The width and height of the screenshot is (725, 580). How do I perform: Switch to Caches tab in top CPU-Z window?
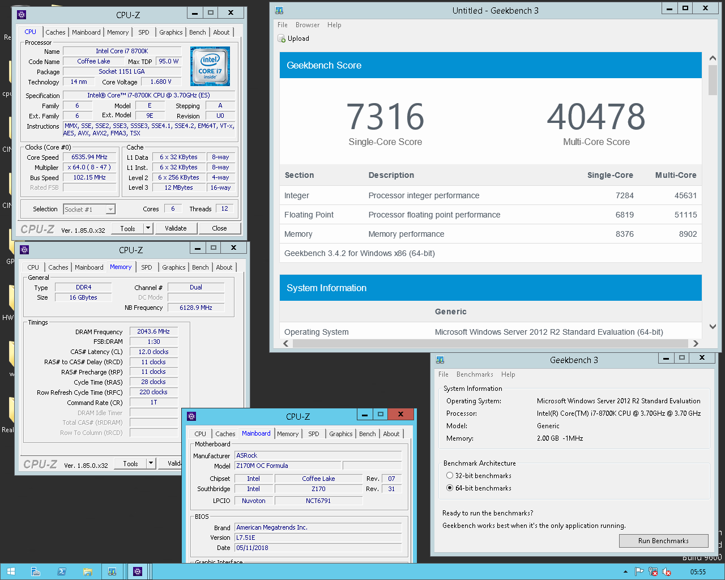pos(56,32)
